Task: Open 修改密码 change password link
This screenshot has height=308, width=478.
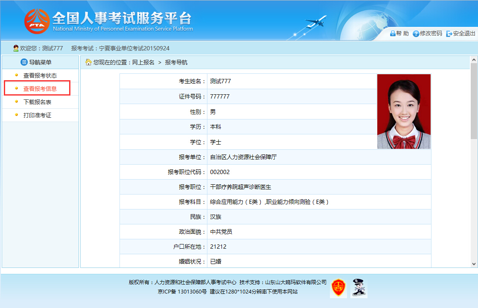Action: pos(431,34)
